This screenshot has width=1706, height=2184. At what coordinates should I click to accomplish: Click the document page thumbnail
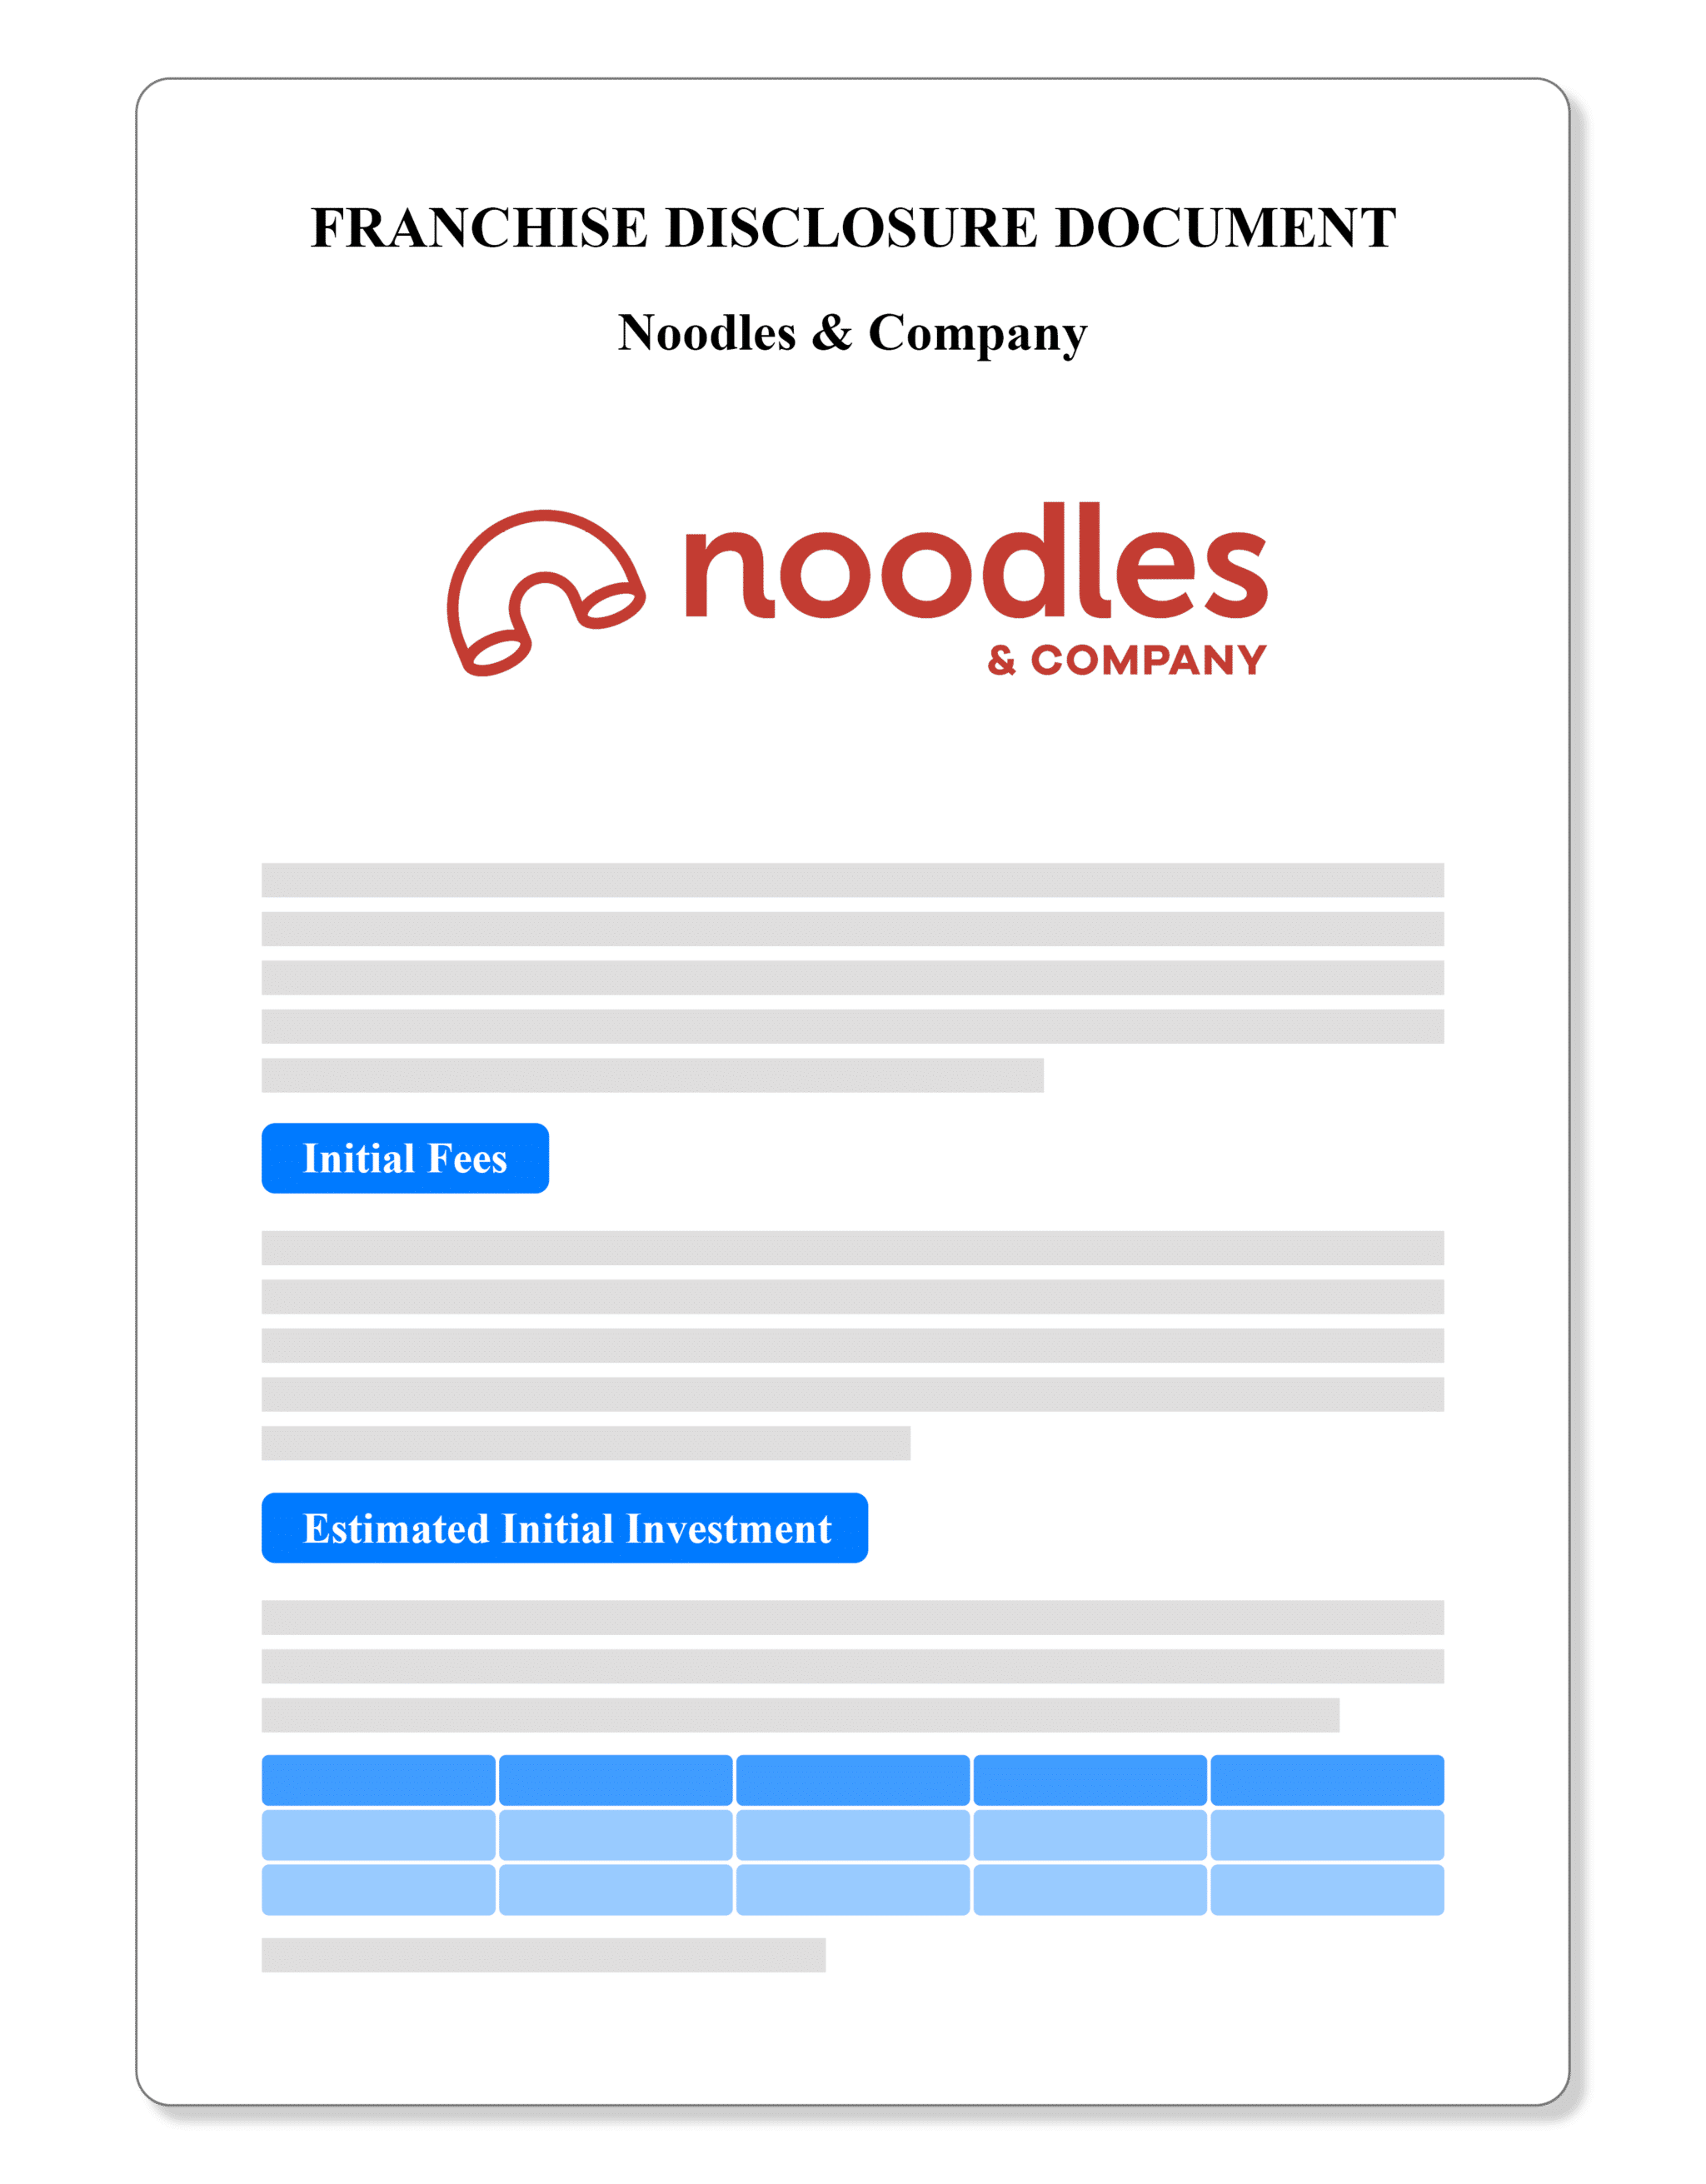[853, 1092]
